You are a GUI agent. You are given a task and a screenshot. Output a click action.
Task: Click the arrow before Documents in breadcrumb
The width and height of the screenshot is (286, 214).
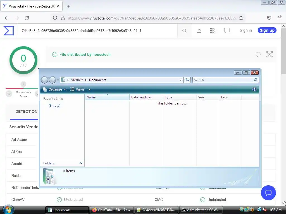click(86, 80)
